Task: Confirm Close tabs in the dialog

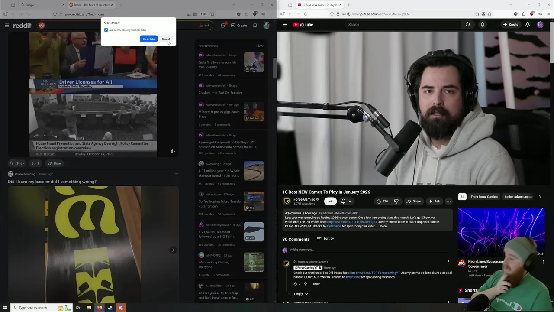Action: tap(148, 39)
